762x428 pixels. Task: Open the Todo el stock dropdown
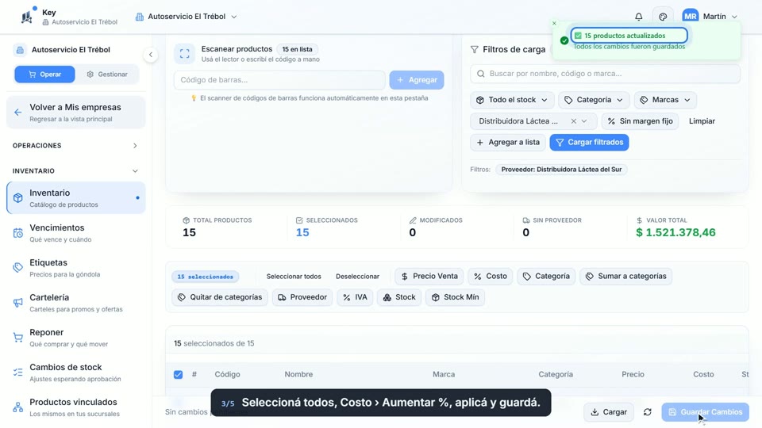point(512,100)
